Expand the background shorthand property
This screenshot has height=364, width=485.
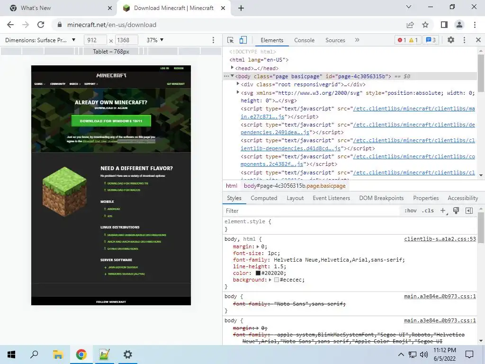pyautogui.click(x=270, y=280)
